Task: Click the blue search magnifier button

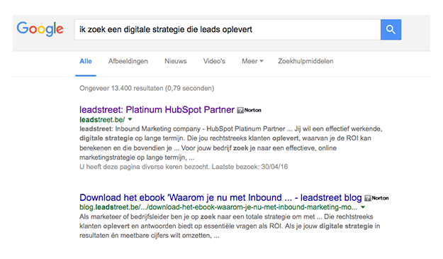Action: click(391, 29)
